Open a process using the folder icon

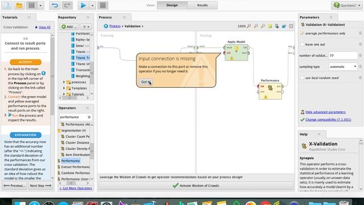[19, 5]
